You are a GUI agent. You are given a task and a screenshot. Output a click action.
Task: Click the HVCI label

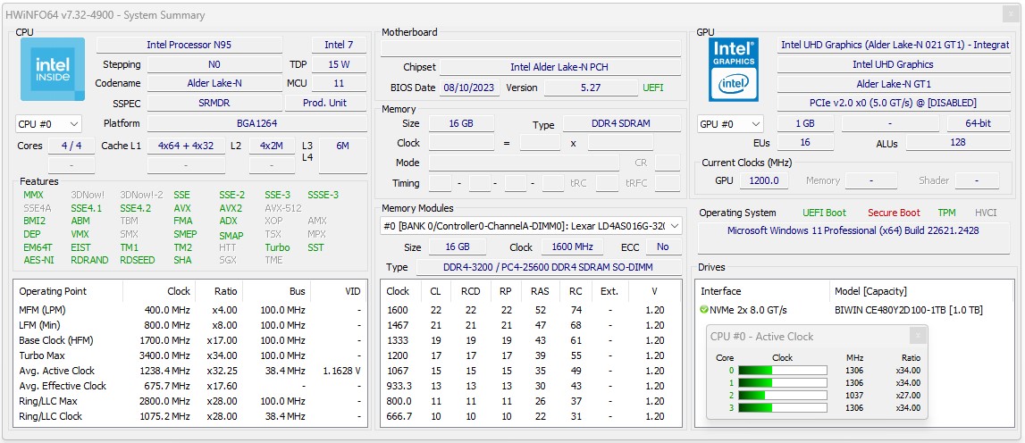click(x=985, y=213)
